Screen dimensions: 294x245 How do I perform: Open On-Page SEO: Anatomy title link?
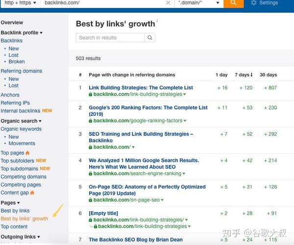point(147,190)
